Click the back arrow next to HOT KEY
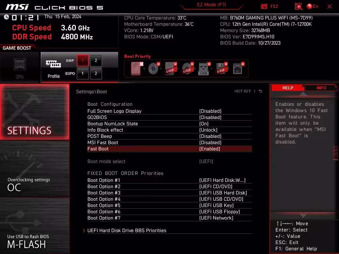The image size is (339, 254). point(261,91)
